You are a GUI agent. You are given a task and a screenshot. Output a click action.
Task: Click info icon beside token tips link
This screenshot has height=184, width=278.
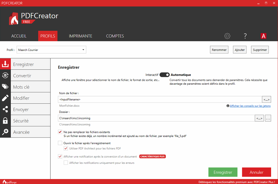pos(228,106)
